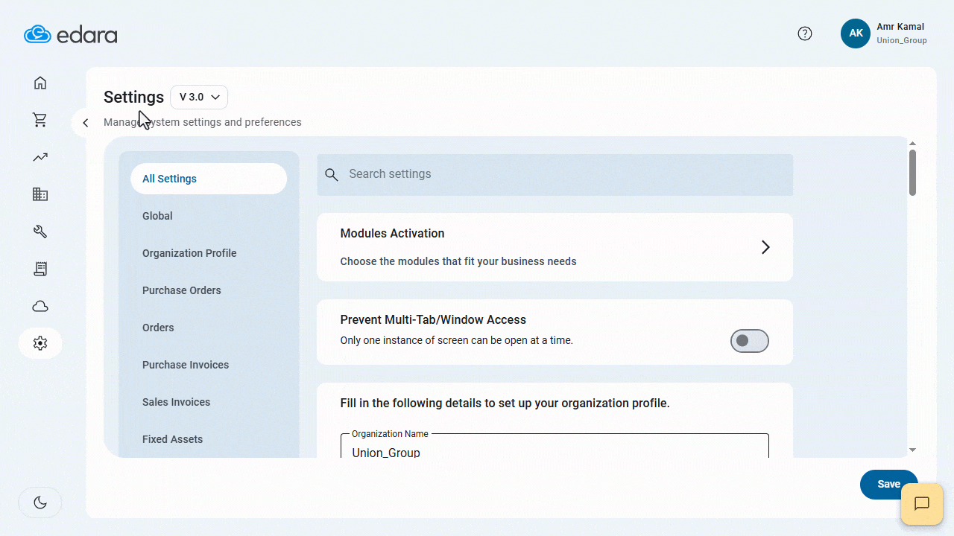954x536 pixels.
Task: Select the All Settings tab
Action: click(209, 179)
